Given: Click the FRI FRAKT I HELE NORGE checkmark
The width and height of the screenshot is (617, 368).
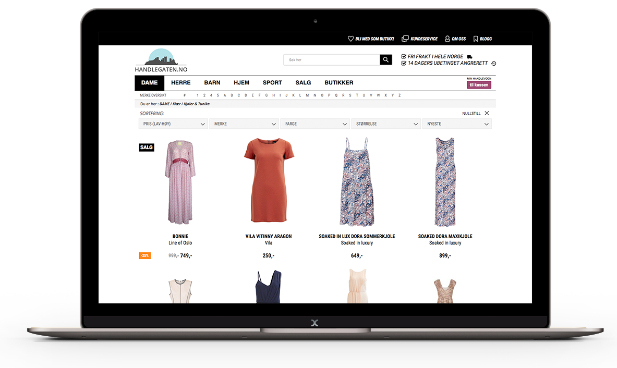Looking at the screenshot, I should click(404, 57).
